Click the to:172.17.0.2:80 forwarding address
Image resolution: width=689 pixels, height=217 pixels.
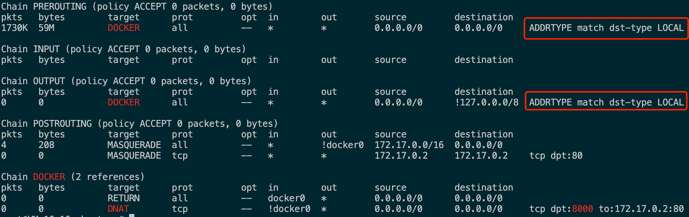tap(641, 209)
